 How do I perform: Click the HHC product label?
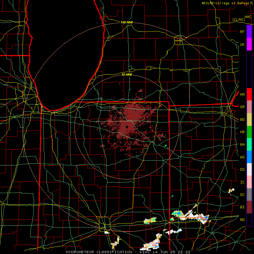pyautogui.click(x=248, y=17)
